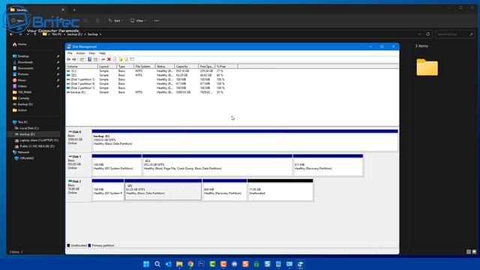Viewport: 480px width, 270px height.
Task: Click the blue Primary partition legend swatch
Action: (89, 245)
